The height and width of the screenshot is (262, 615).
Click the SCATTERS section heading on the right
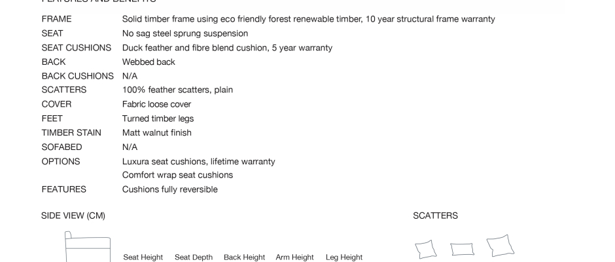[x=435, y=215]
